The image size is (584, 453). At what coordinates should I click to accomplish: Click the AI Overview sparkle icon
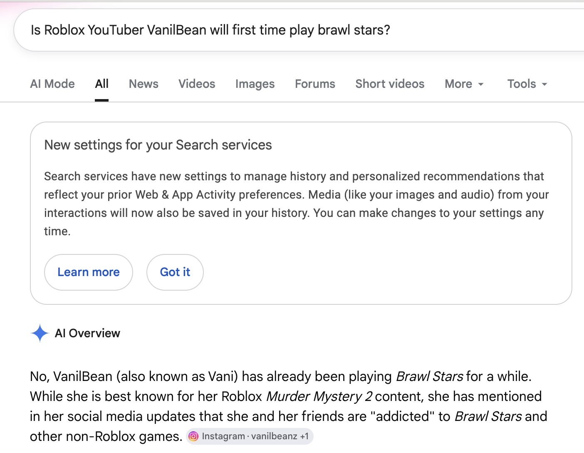click(x=40, y=333)
